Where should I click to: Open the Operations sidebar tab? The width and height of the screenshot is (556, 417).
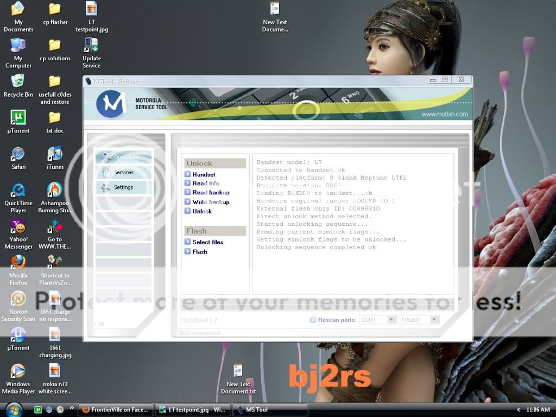(x=123, y=157)
